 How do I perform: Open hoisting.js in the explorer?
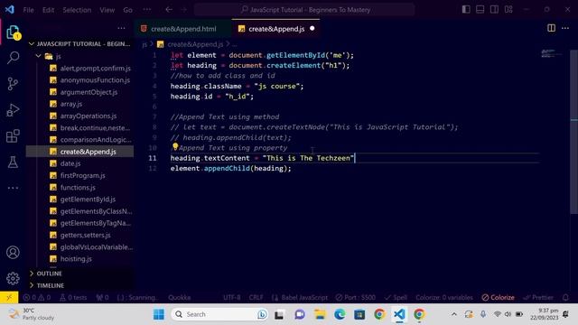(x=76, y=259)
